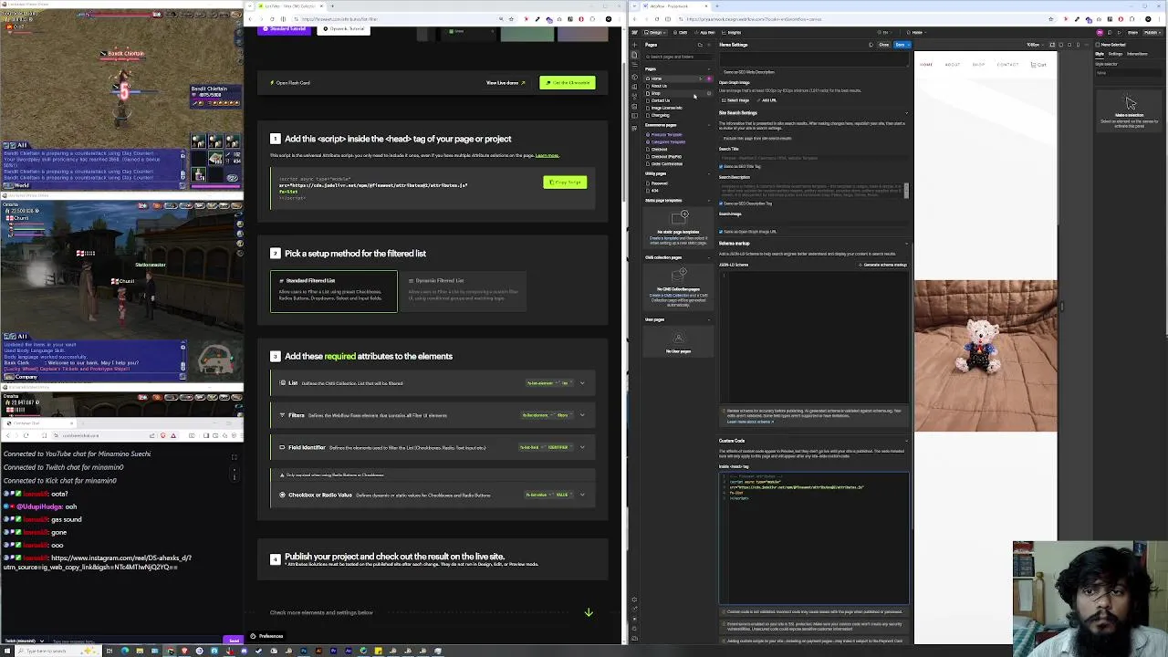Open Twitch channel dropdown in chat
1168x657 pixels.
[24, 641]
